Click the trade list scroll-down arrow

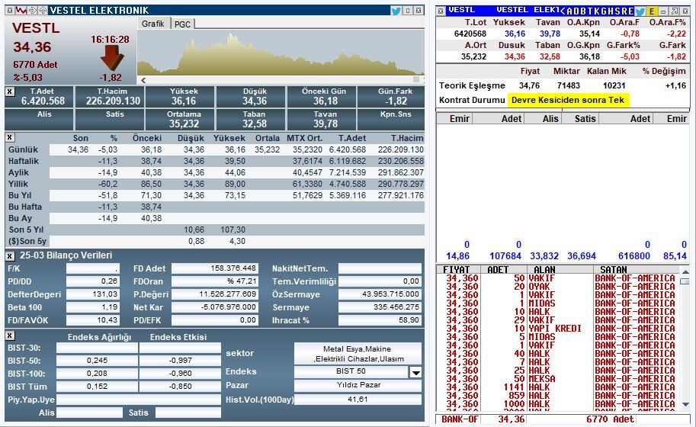pyautogui.click(x=685, y=404)
